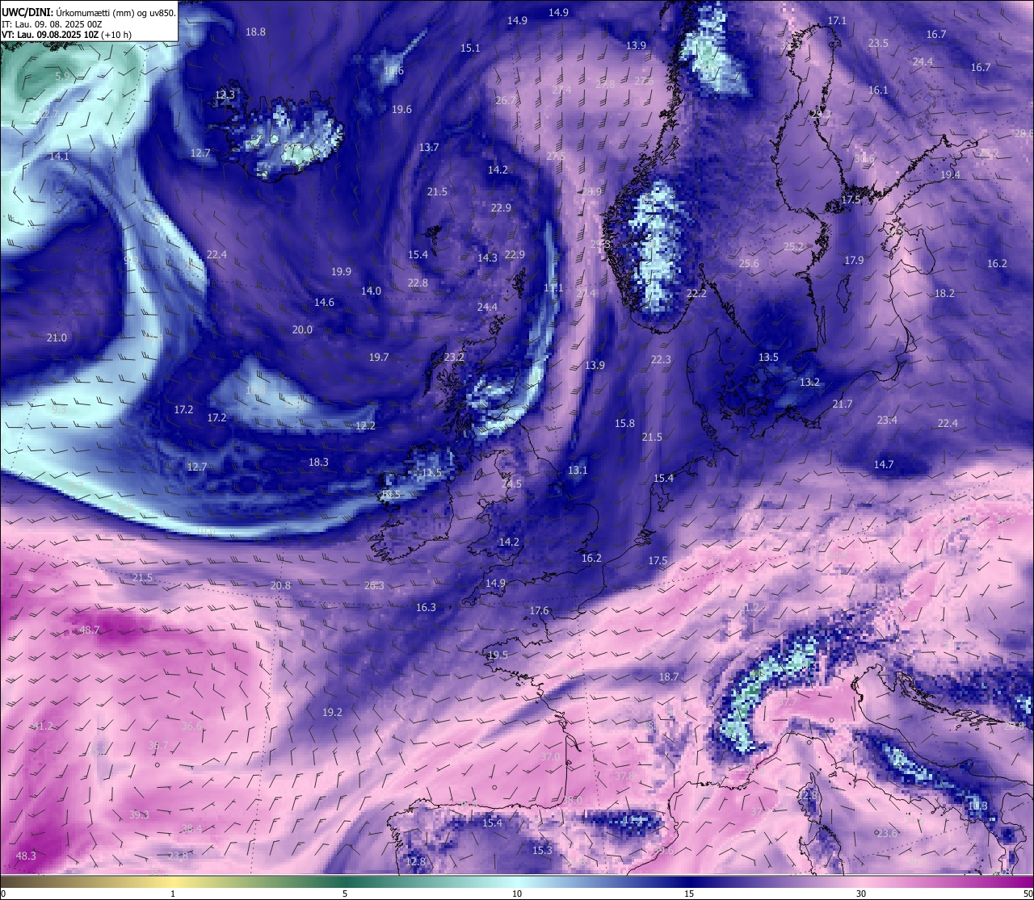Click the 22.8 value on the map
Image resolution: width=1034 pixels, height=900 pixels.
[x=418, y=283]
